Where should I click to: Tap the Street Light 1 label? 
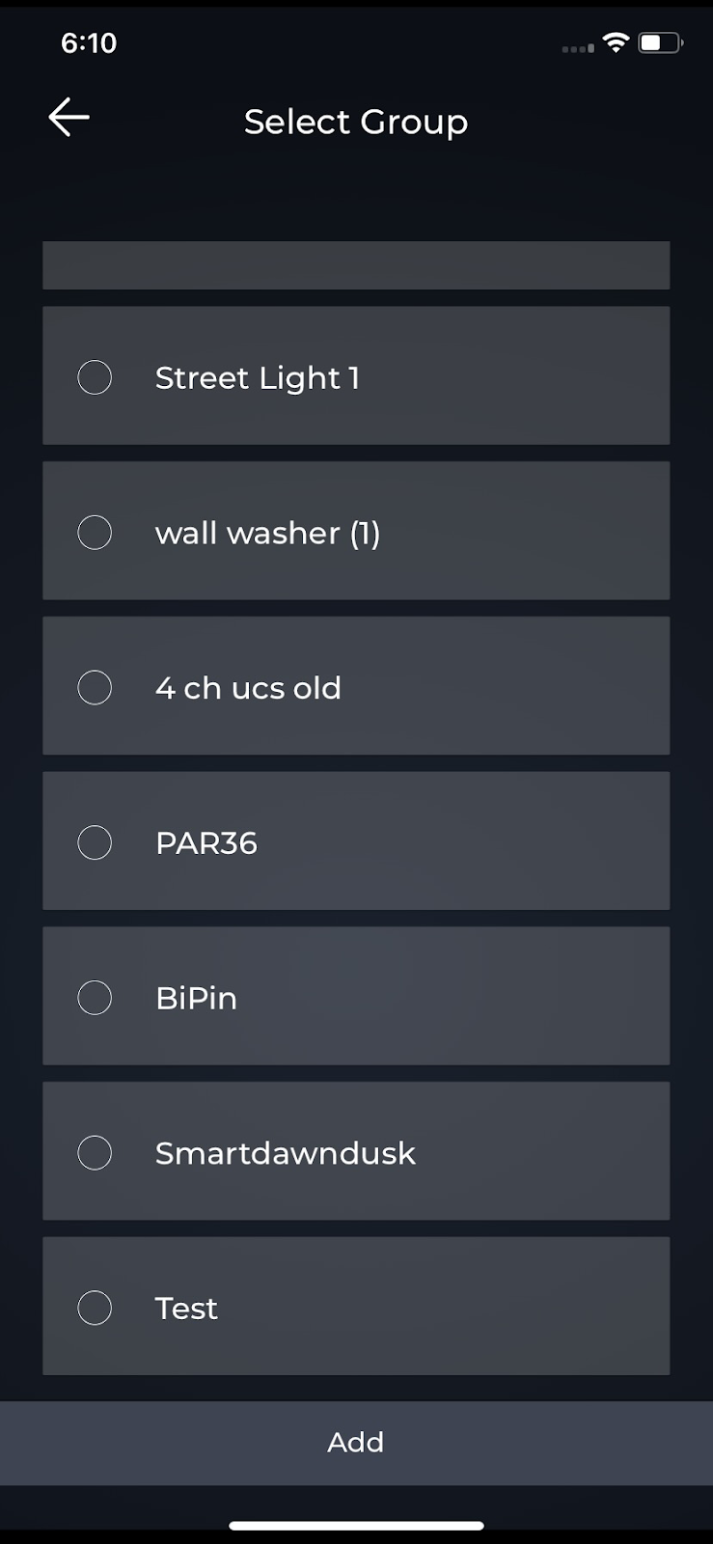tap(258, 377)
